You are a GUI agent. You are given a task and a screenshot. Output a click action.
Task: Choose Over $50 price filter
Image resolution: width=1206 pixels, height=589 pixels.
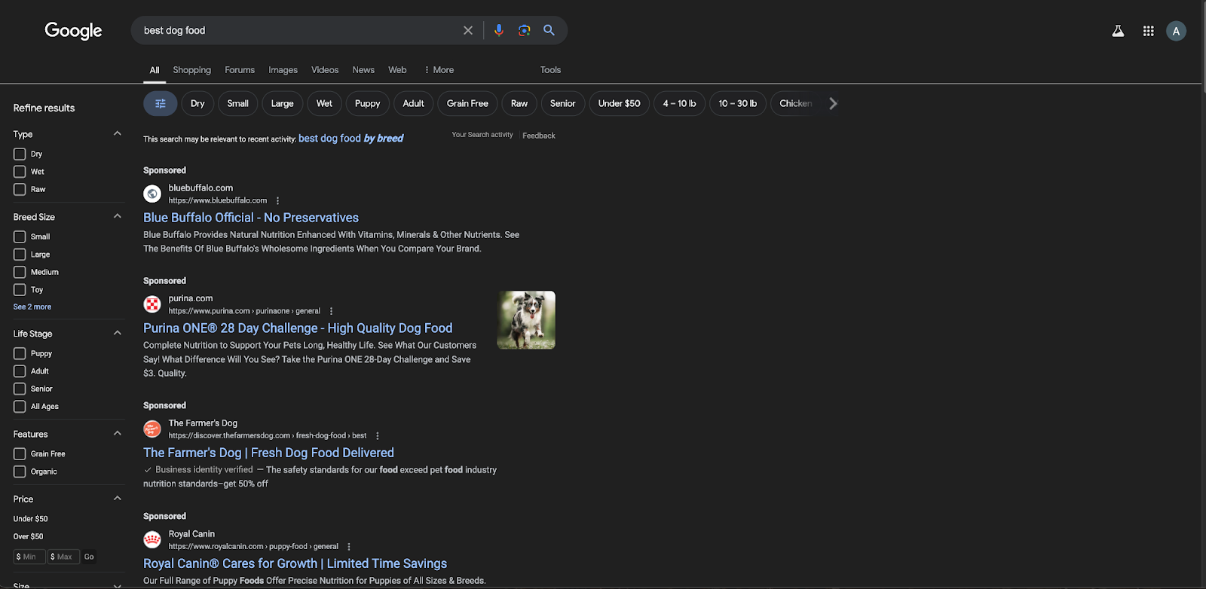[x=29, y=536]
